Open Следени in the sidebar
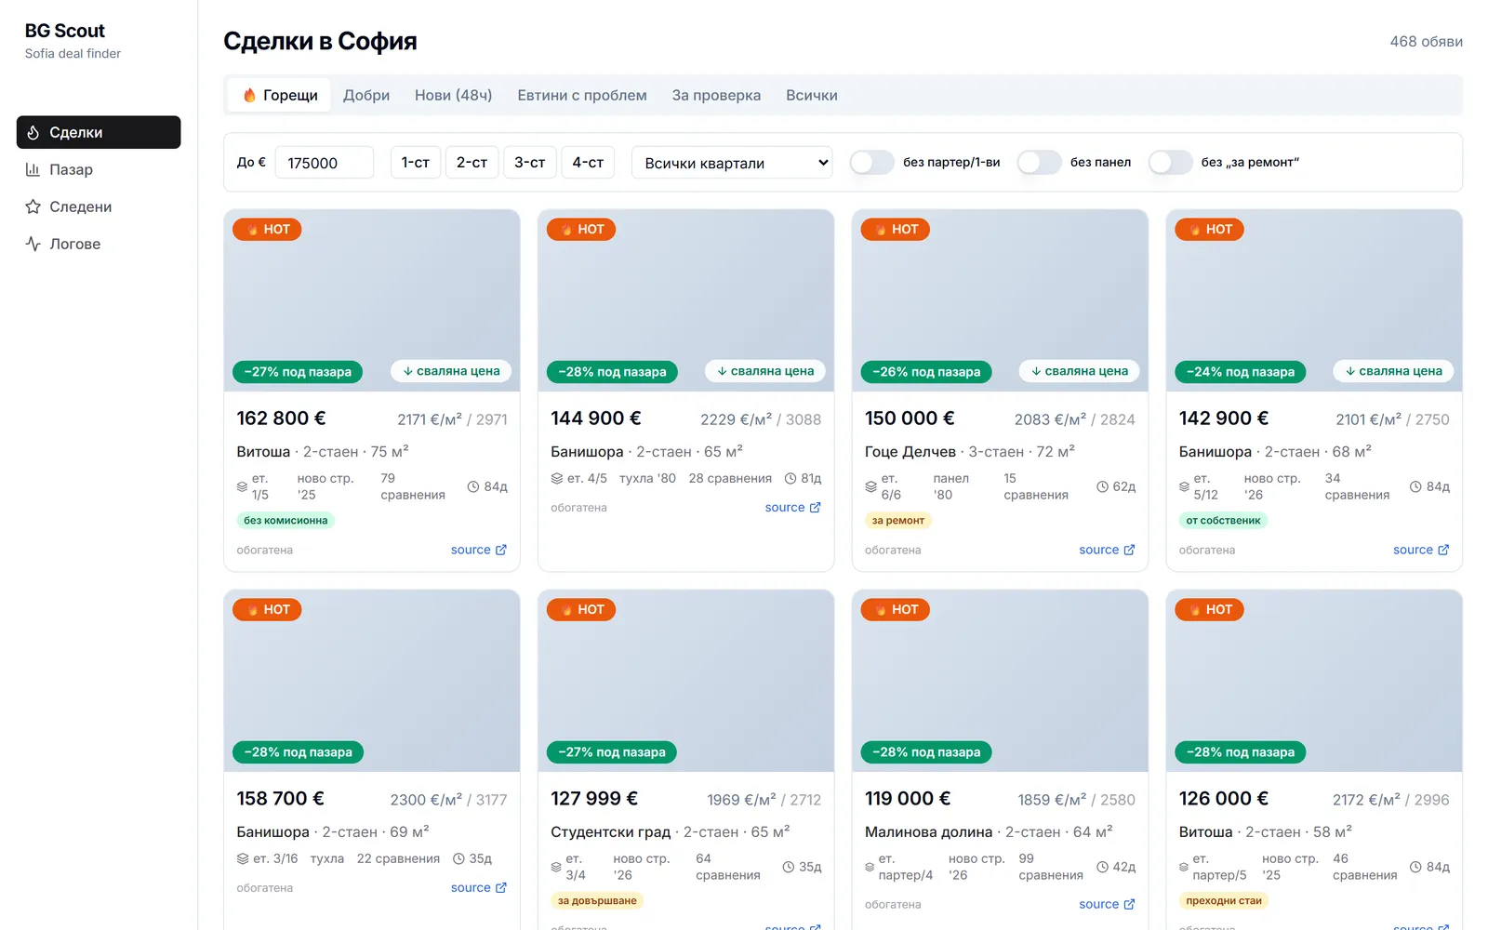This screenshot has width=1488, height=930. click(99, 206)
